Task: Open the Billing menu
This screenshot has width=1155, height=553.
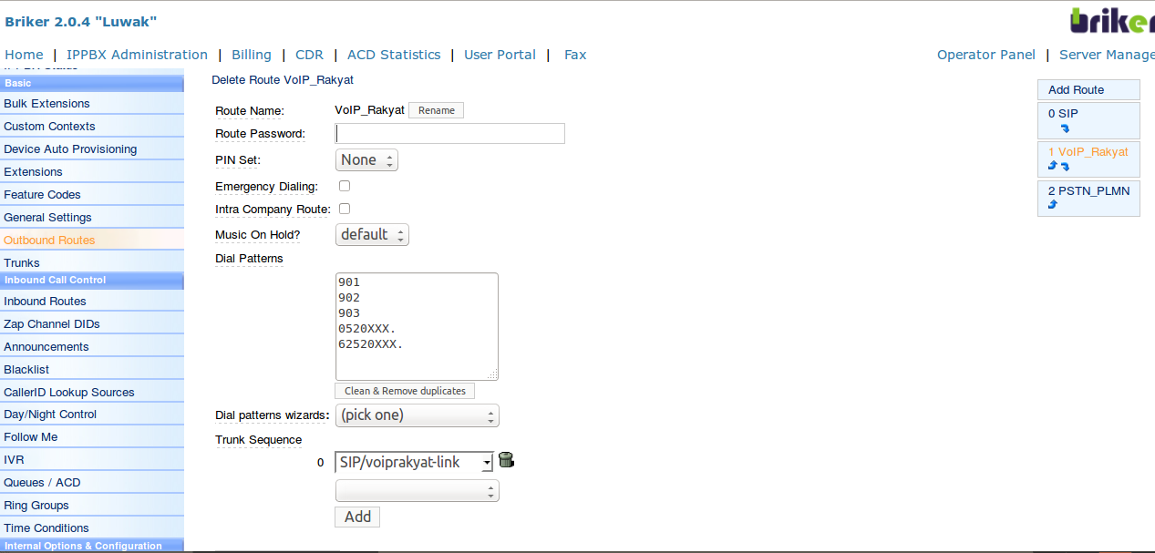Action: (x=252, y=55)
